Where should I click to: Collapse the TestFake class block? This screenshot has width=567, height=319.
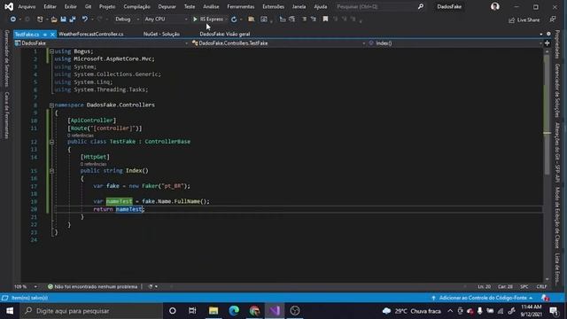pyautogui.click(x=51, y=142)
